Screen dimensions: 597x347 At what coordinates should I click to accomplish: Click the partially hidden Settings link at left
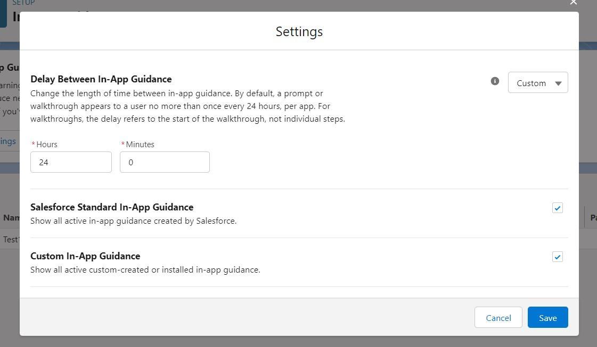pyautogui.click(x=8, y=141)
